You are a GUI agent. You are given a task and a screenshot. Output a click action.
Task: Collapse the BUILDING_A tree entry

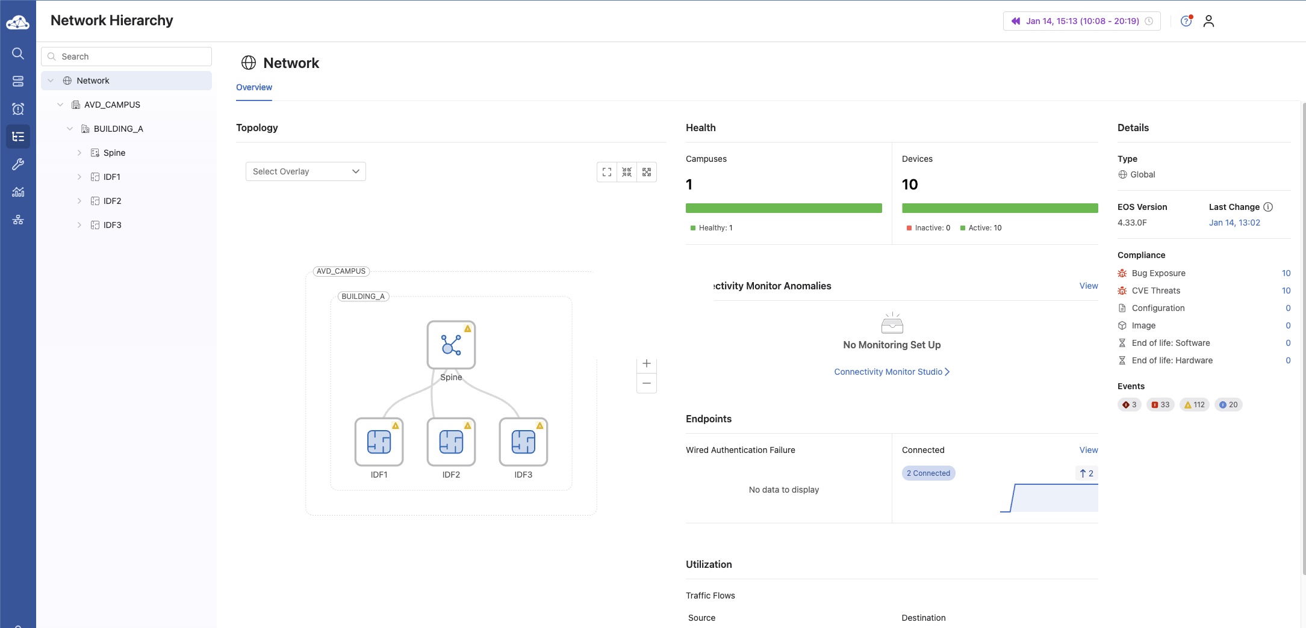point(70,128)
